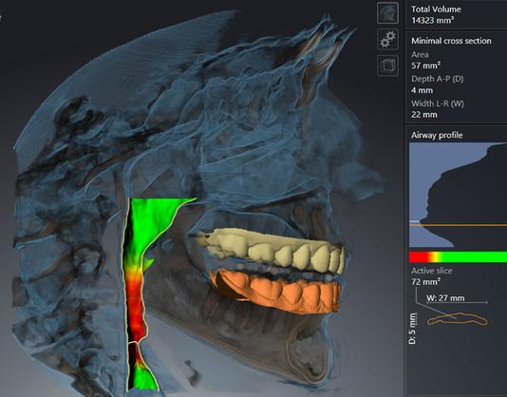Click the Width L-R 22 mm value
This screenshot has height=397, width=507.
pos(424,115)
